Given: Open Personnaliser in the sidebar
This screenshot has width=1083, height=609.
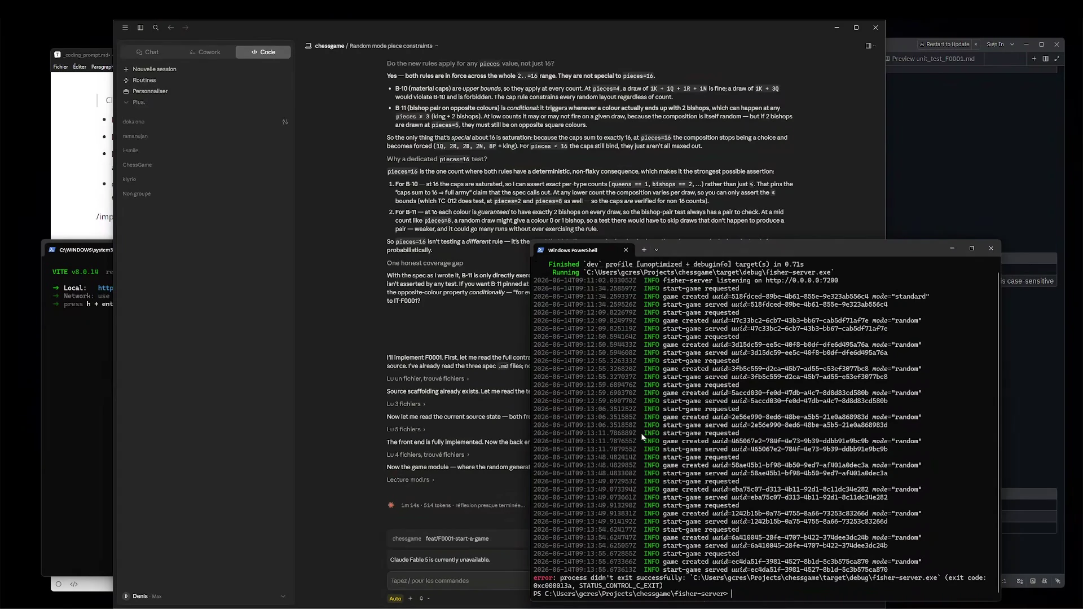Looking at the screenshot, I should click(x=146, y=91).
